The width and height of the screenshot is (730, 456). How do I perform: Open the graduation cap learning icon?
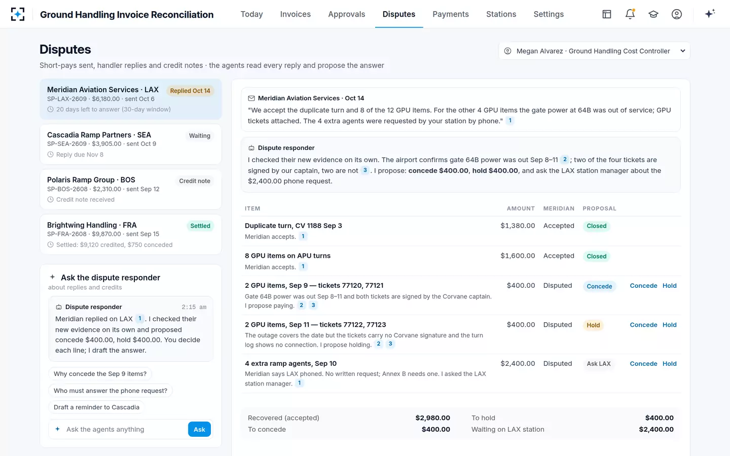tap(653, 14)
